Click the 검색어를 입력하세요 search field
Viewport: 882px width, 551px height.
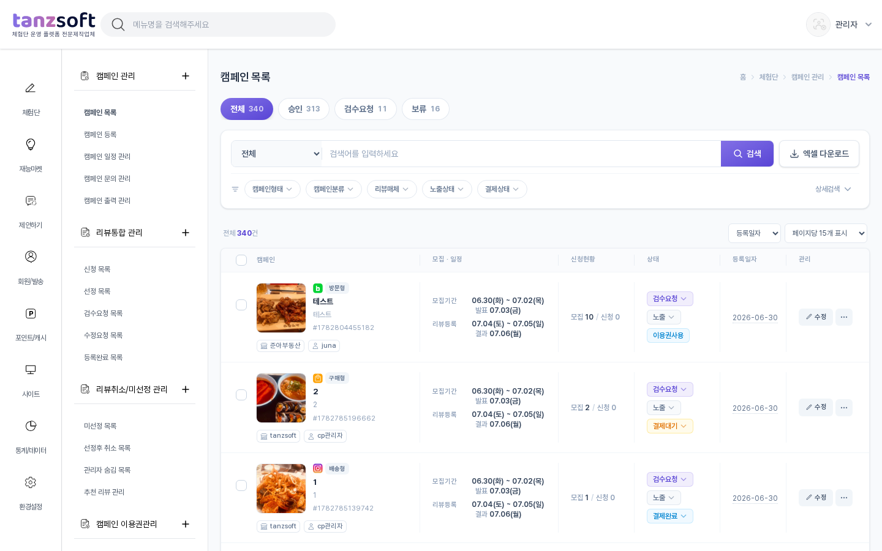pos(521,154)
